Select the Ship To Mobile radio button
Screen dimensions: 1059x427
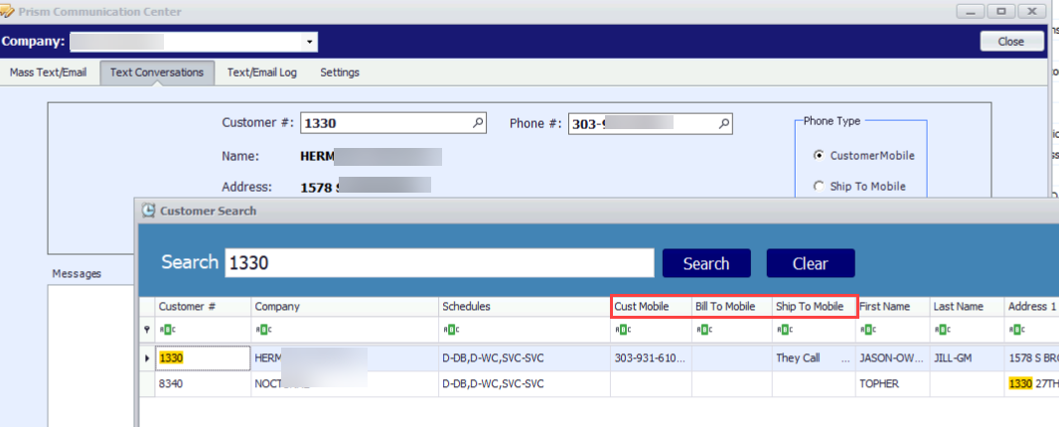(819, 186)
